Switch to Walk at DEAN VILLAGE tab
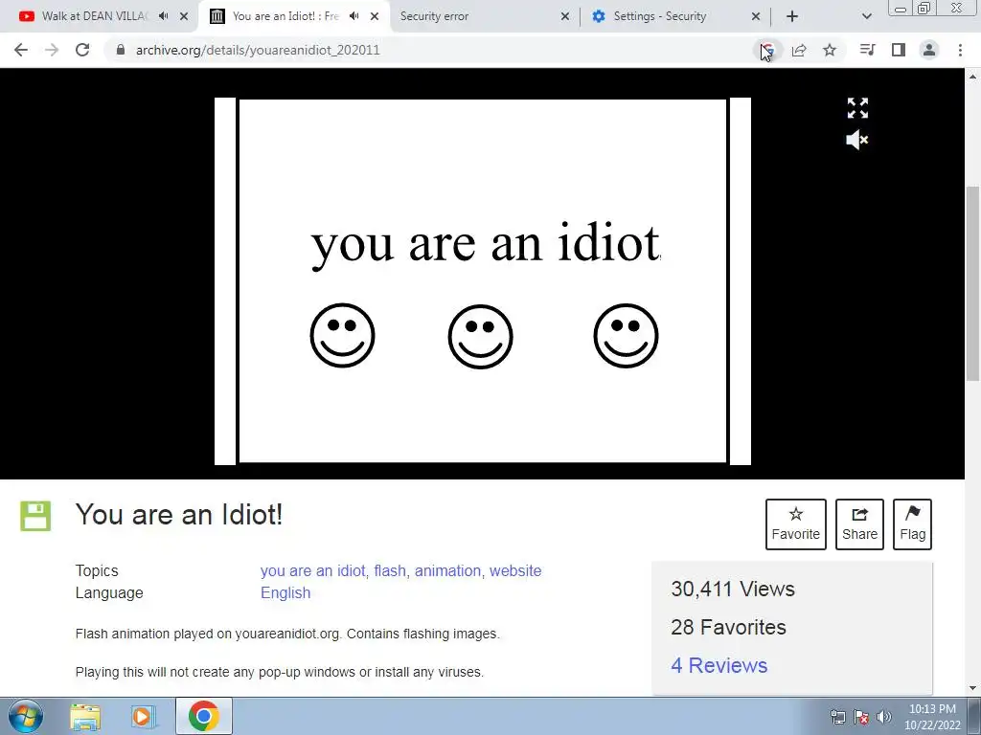The height and width of the screenshot is (735, 981). [94, 16]
